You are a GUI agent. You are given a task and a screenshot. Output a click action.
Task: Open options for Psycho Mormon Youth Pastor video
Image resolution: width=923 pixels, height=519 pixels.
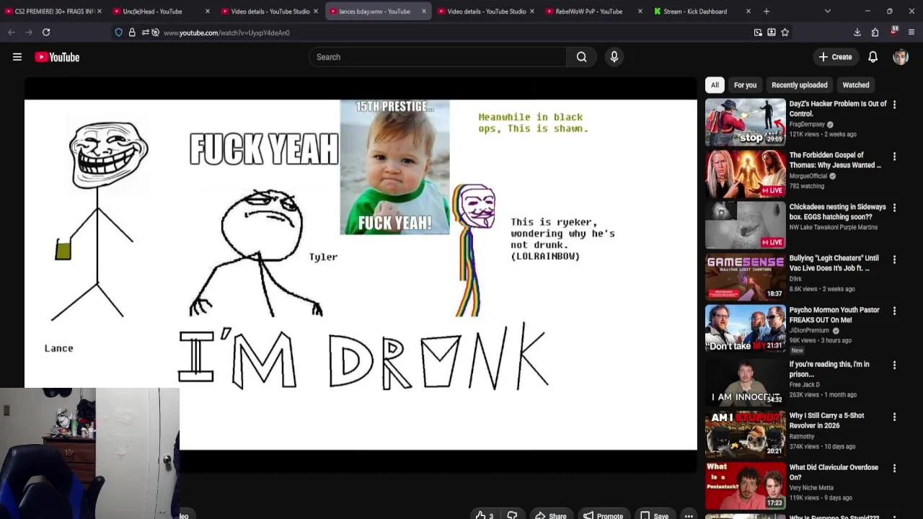(x=894, y=311)
